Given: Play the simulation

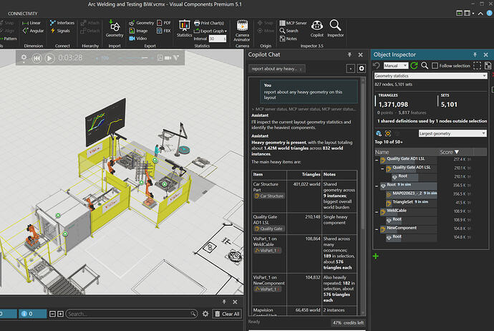Looking at the screenshot, I should [49, 58].
